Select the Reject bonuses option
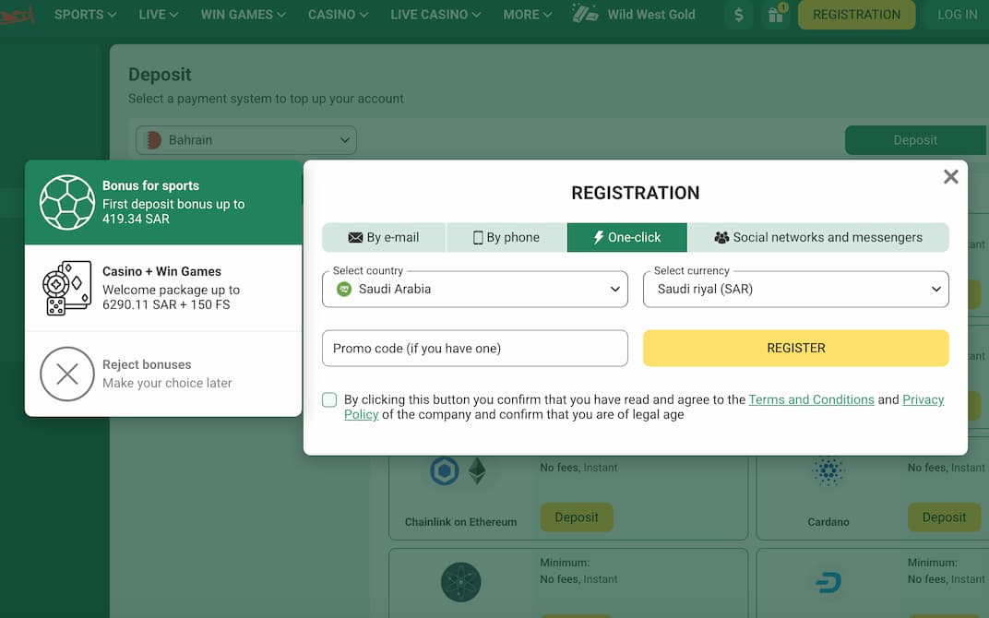 (x=163, y=374)
